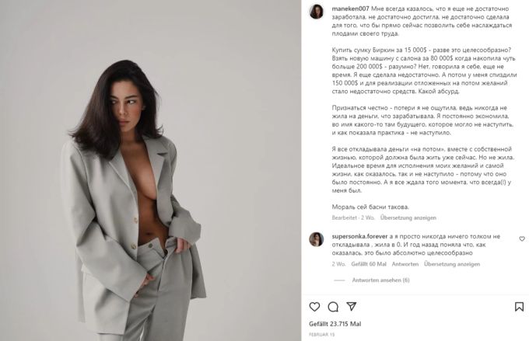This screenshot has width=529, height=341.
Task: Share the post with the paper plane icon
Action: (x=351, y=306)
